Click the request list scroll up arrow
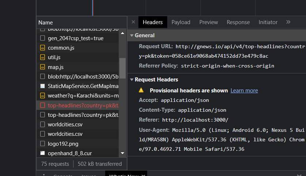This screenshot has width=306, height=176. tap(123, 33)
